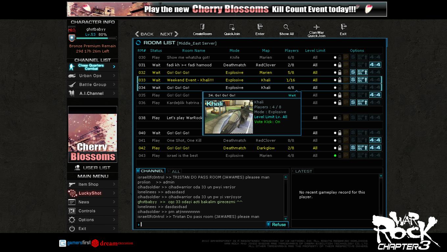Select room 033 Weekend Event - Khali!!!

259,80
